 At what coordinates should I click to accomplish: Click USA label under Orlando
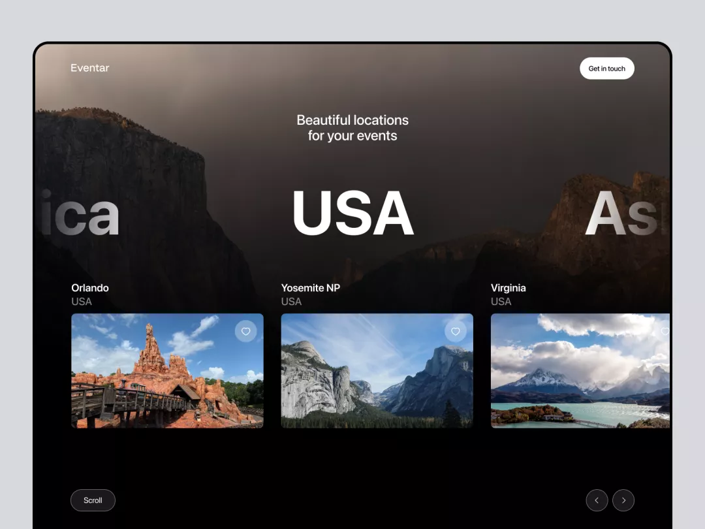coord(82,302)
